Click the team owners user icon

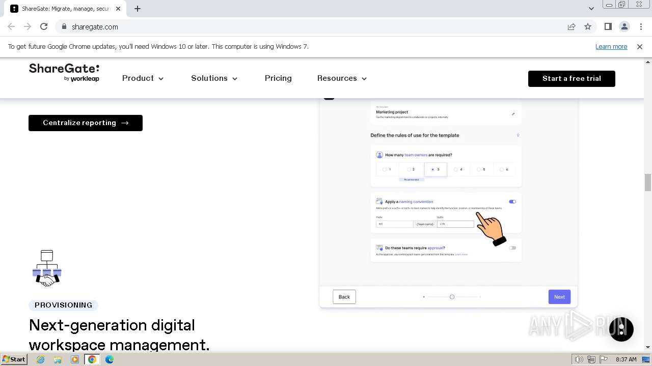(x=379, y=155)
